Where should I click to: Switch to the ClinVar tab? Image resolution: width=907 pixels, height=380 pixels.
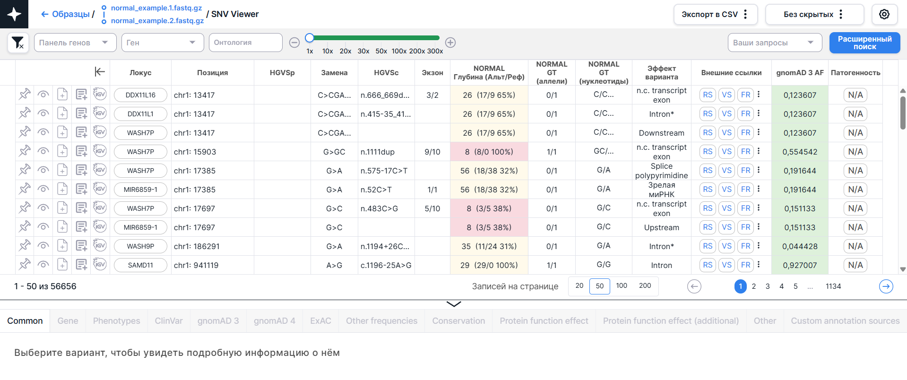(x=169, y=321)
